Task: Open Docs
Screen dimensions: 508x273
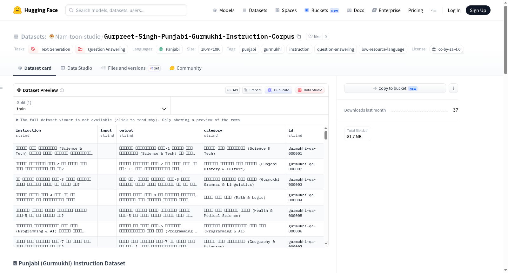Action: coord(356,10)
